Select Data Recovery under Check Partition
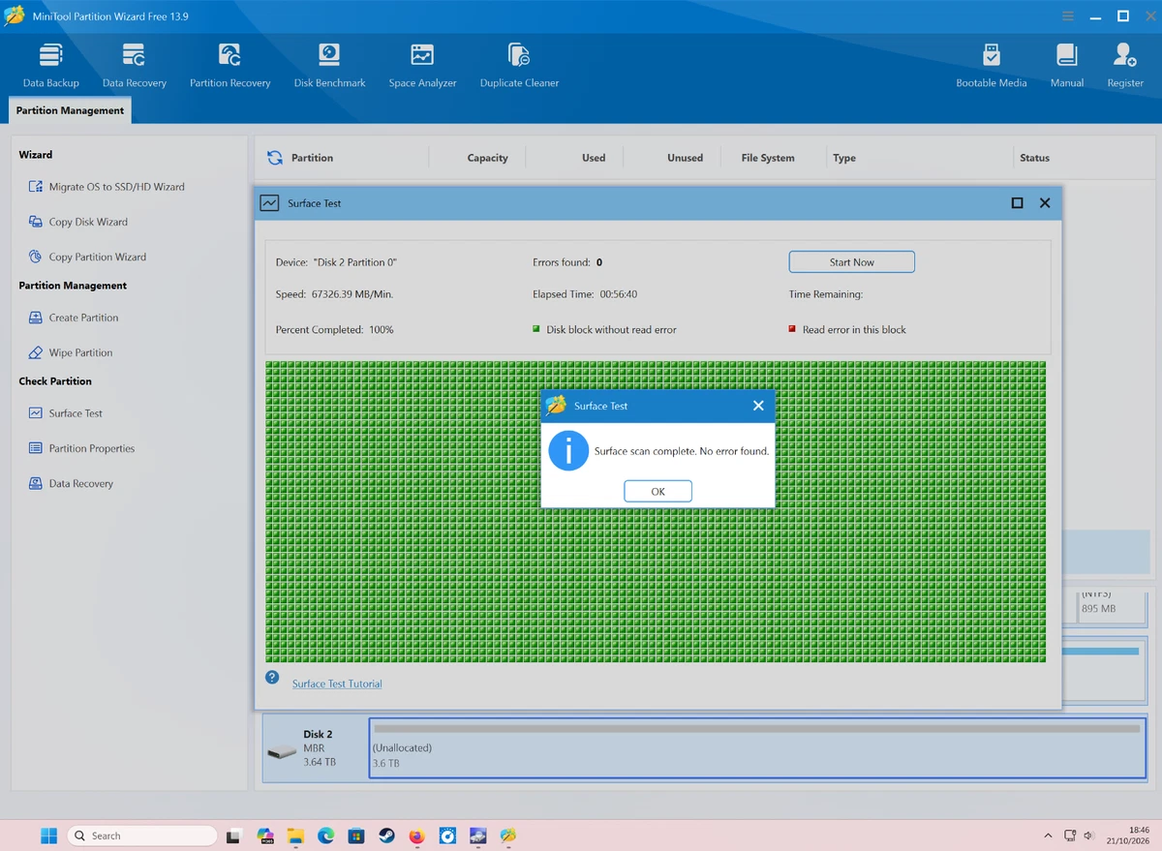Image resolution: width=1162 pixels, height=851 pixels. [71, 483]
